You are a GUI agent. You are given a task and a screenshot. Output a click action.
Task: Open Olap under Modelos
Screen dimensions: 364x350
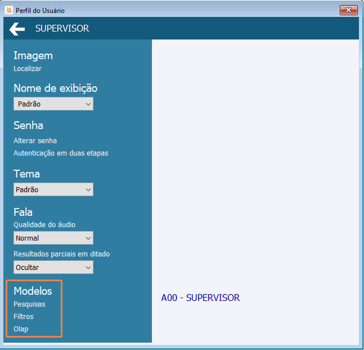coord(21,329)
